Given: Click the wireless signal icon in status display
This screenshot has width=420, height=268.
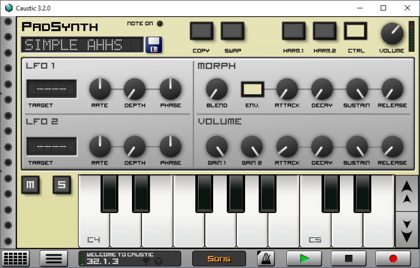Looking at the screenshot, I should [146, 261].
